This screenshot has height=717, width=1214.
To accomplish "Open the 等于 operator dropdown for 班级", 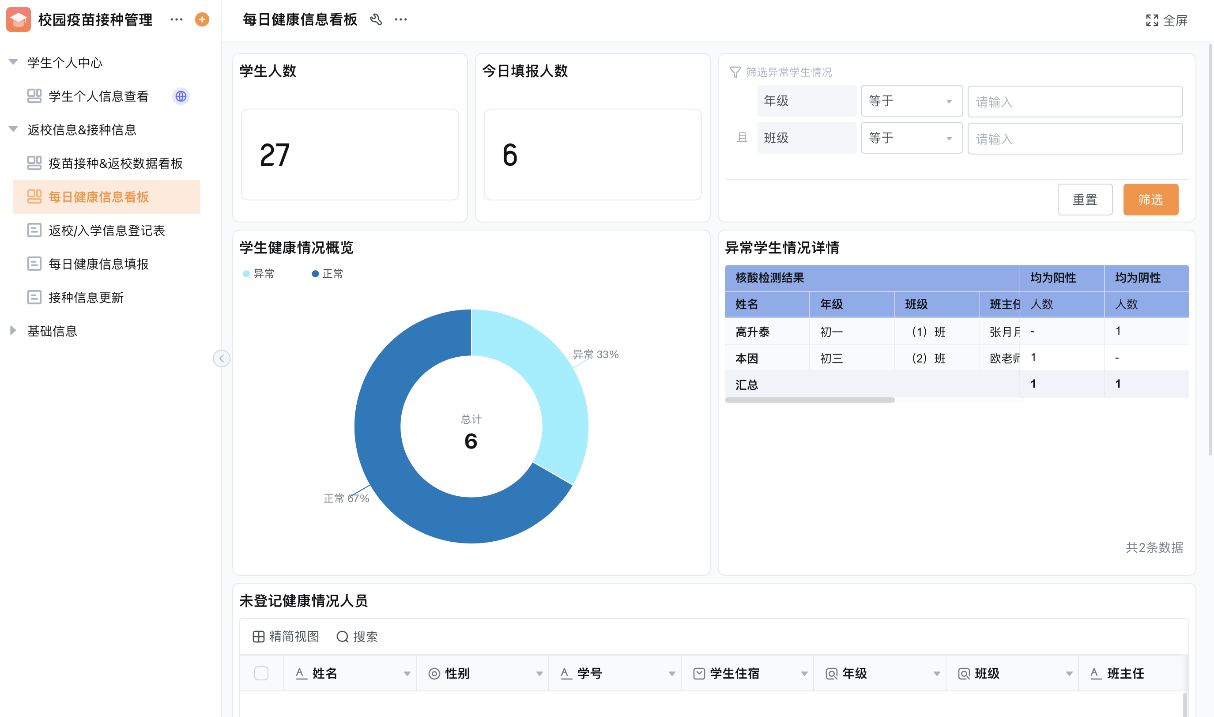I will 912,138.
